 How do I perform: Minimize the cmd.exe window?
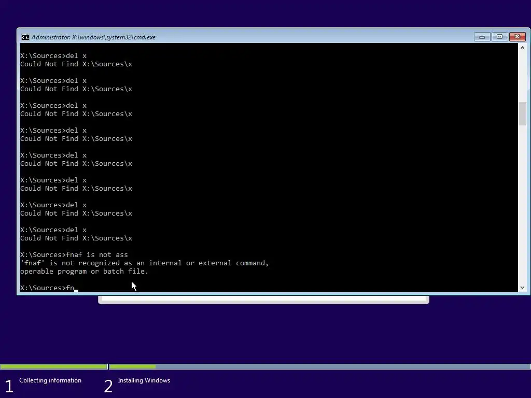482,37
